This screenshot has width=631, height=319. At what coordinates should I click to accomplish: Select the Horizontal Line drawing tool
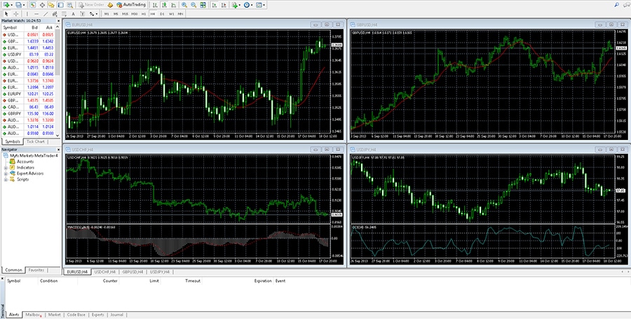click(36, 13)
